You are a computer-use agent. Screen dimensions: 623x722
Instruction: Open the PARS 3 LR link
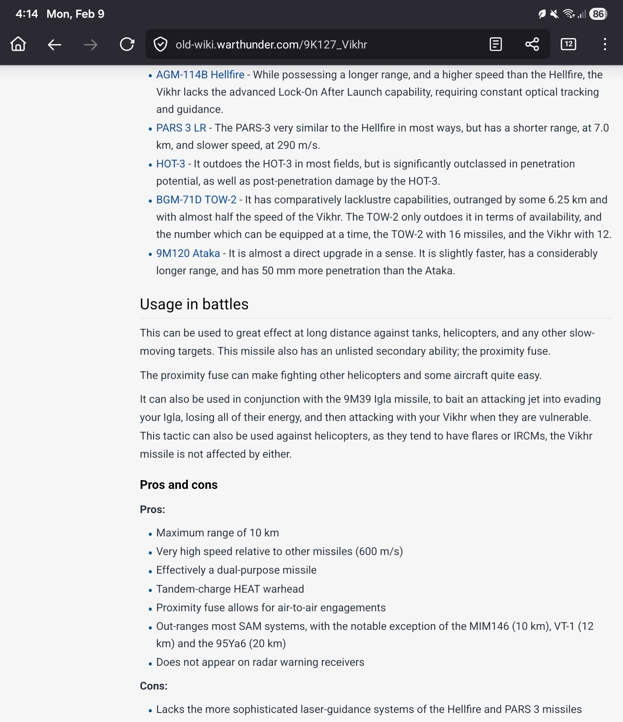pos(181,128)
